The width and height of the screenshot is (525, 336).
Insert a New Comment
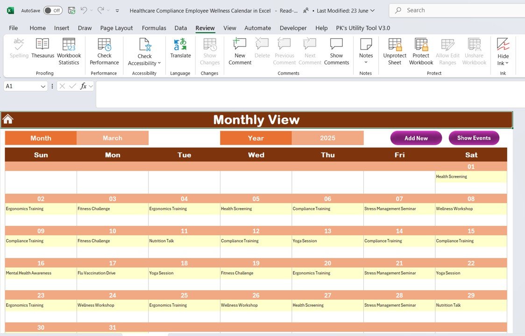(x=240, y=52)
